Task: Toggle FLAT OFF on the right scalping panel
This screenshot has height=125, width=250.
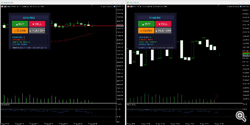Action: pos(163,31)
